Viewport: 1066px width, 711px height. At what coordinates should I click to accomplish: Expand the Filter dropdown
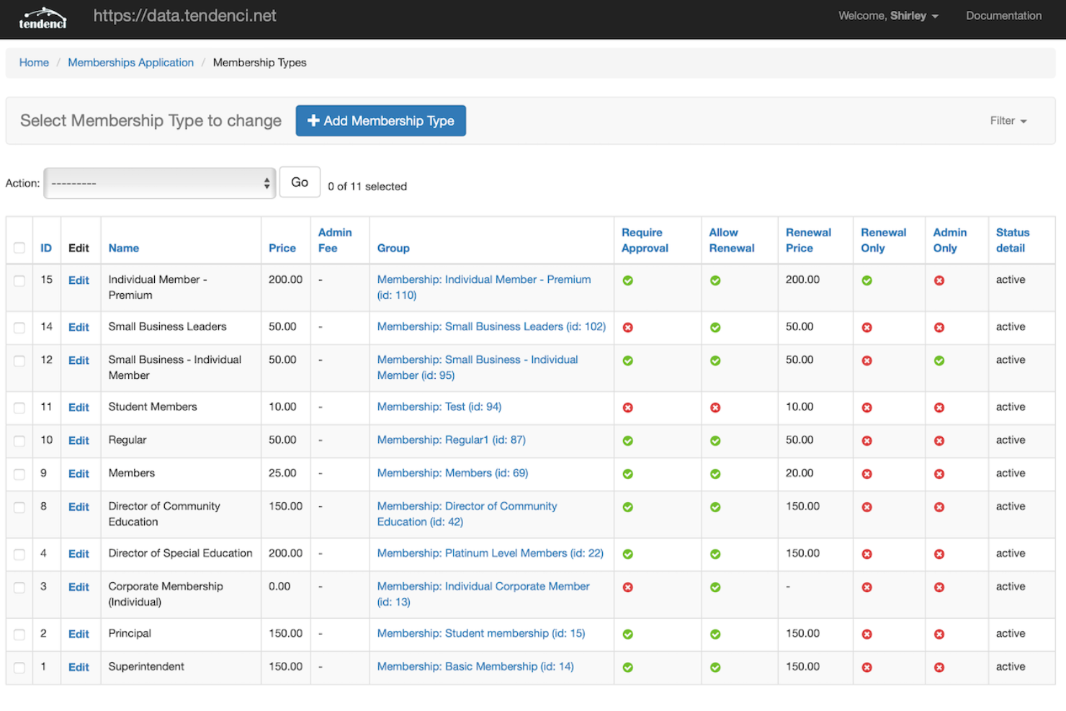(x=1008, y=120)
